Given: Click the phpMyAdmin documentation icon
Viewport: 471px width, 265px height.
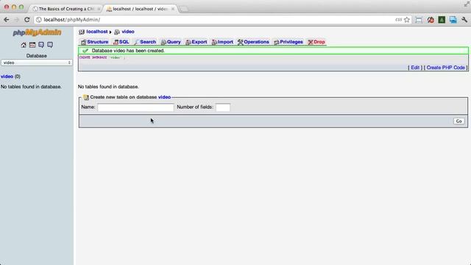Looking at the screenshot, I should pyautogui.click(x=41, y=45).
